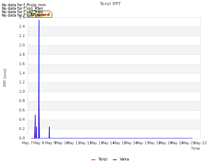Screen dimensions: 221x166
Task: Click the 'No data for f_sp1_Rain' message
Action: [x=22, y=8]
